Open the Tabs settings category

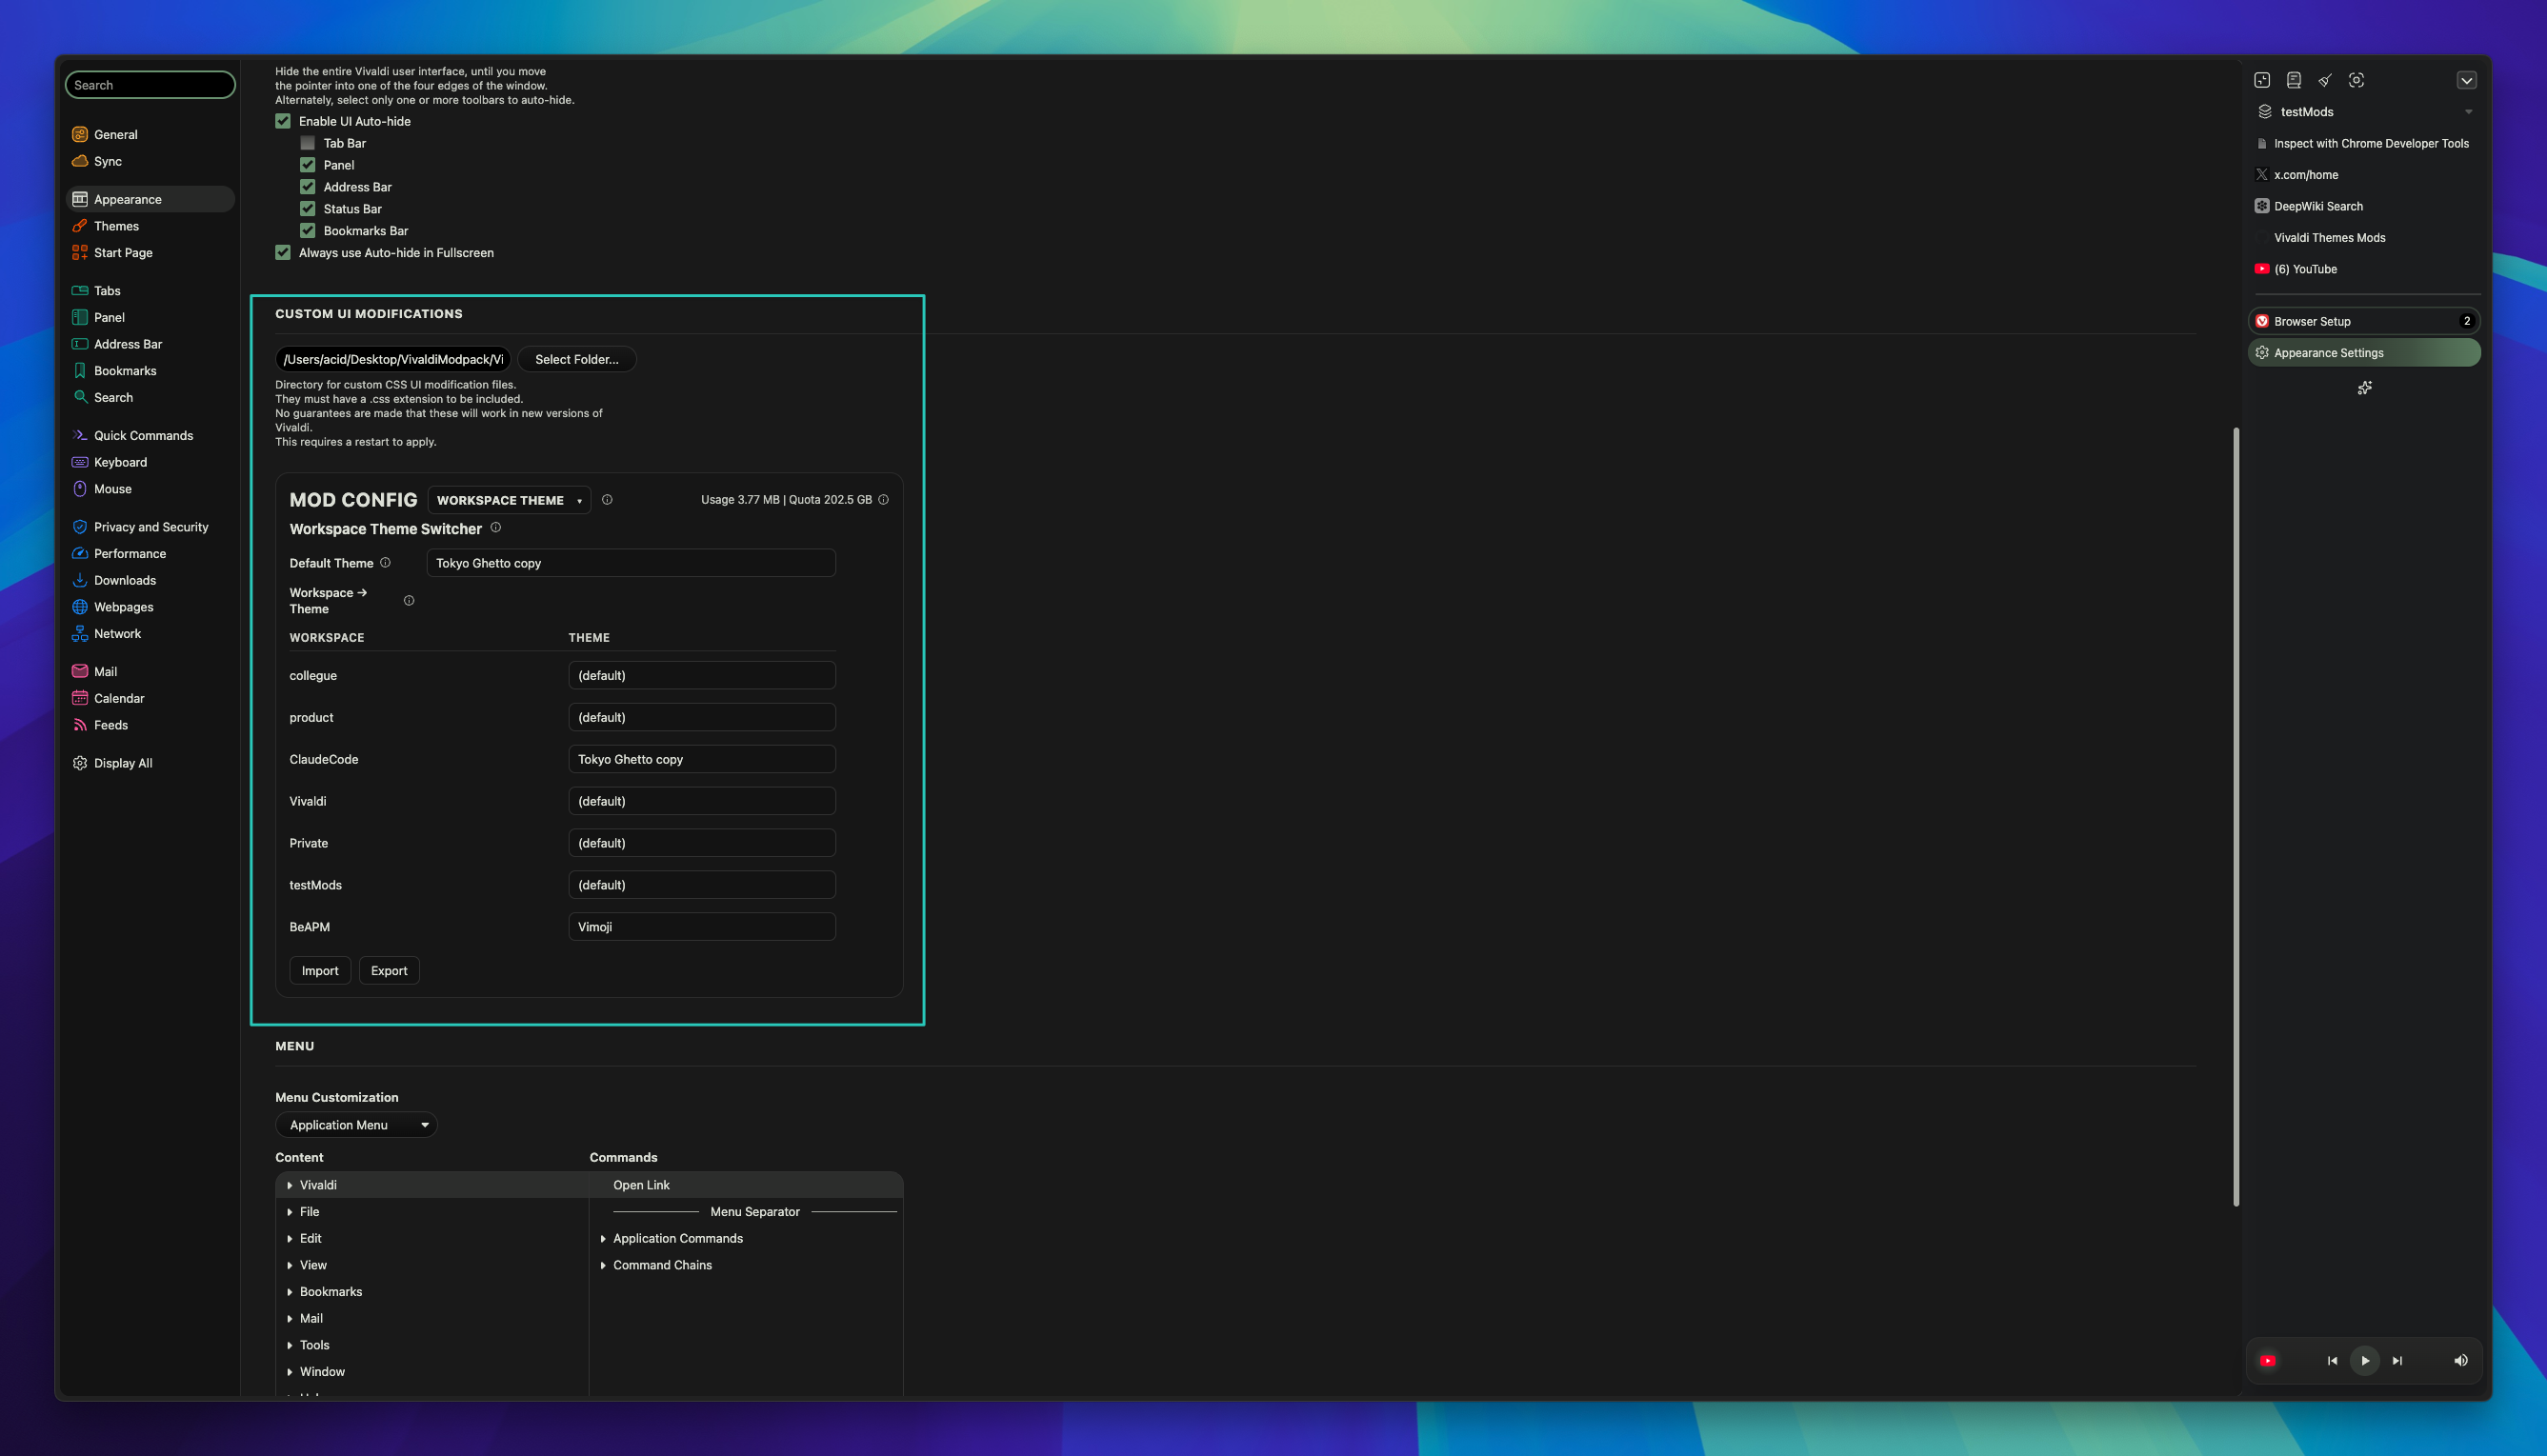pyautogui.click(x=150, y=291)
